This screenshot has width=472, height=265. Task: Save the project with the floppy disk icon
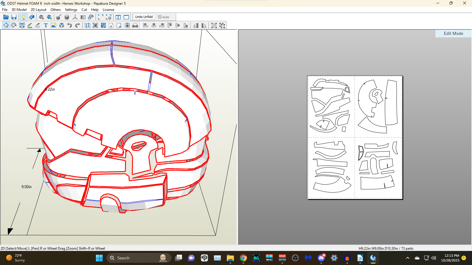[x=14, y=17]
